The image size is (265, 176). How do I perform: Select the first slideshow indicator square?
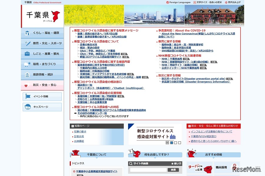coord(172,143)
